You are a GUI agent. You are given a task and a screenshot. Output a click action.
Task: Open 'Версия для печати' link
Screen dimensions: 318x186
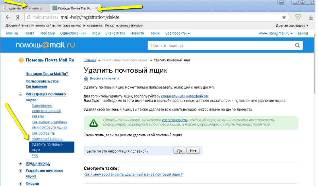104,78
